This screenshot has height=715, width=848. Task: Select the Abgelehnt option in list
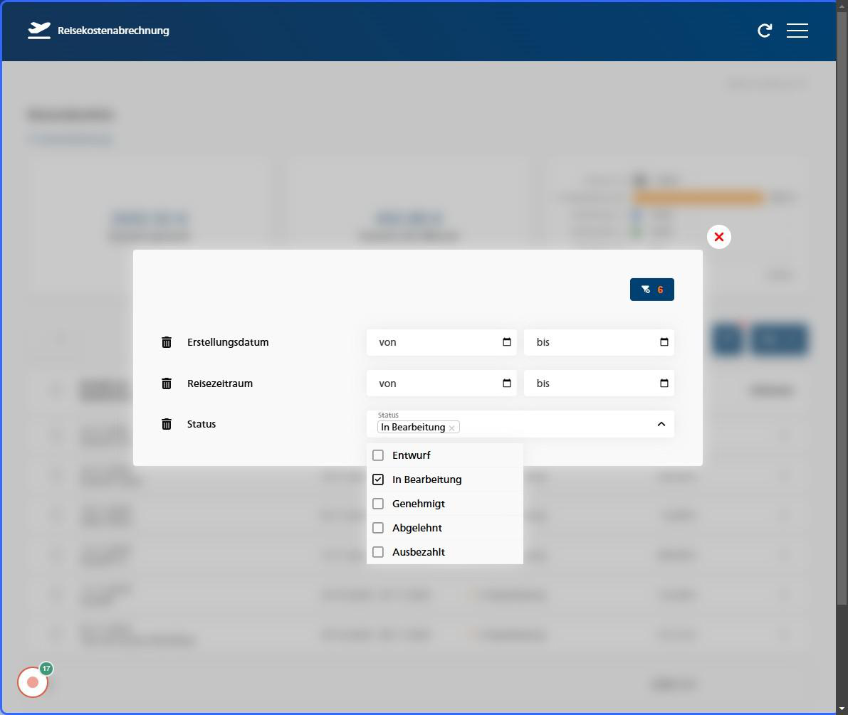coord(417,528)
